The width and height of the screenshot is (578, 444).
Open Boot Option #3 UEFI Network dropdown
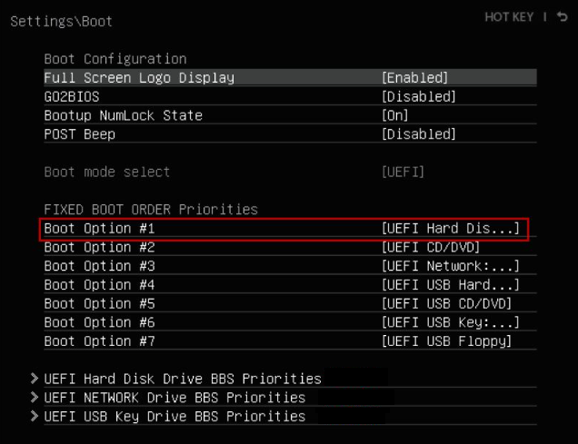[x=451, y=266]
